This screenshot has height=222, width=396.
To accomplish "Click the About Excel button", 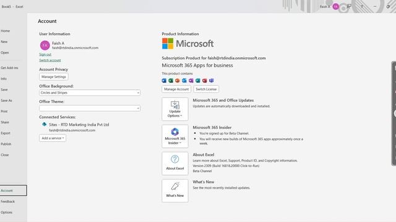I will (x=175, y=163).
